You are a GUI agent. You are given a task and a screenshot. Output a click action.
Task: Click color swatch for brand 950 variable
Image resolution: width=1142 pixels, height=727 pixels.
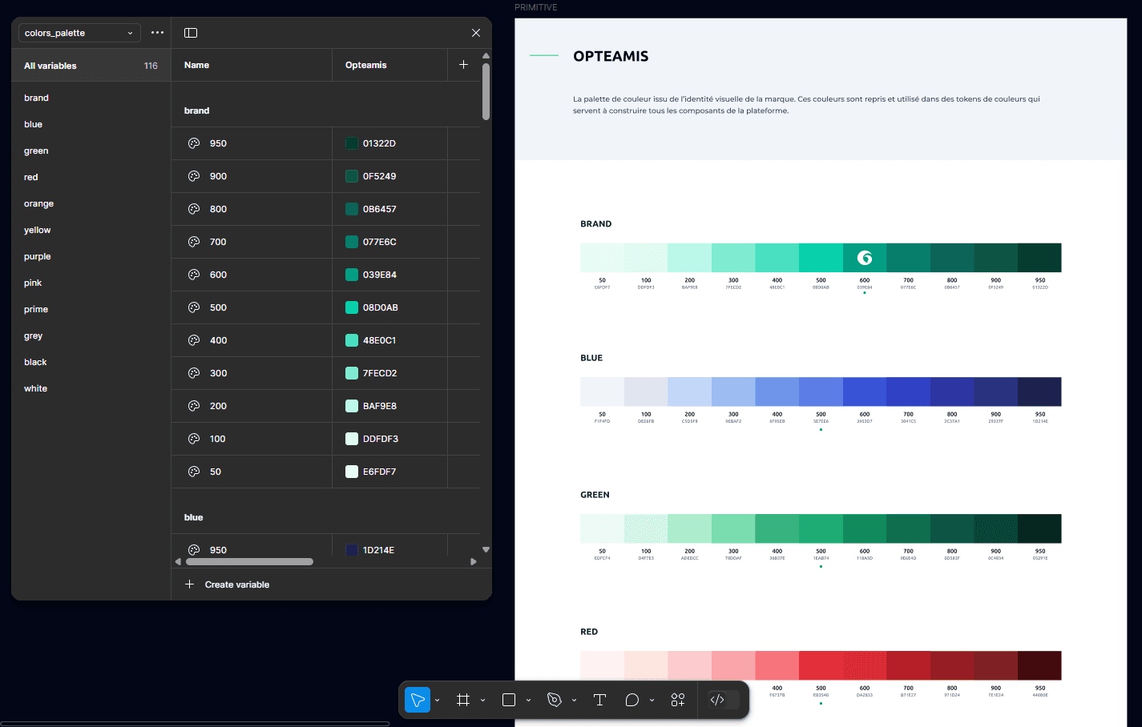pos(352,143)
